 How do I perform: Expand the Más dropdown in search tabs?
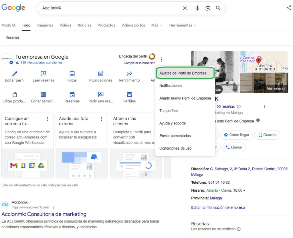(157, 25)
